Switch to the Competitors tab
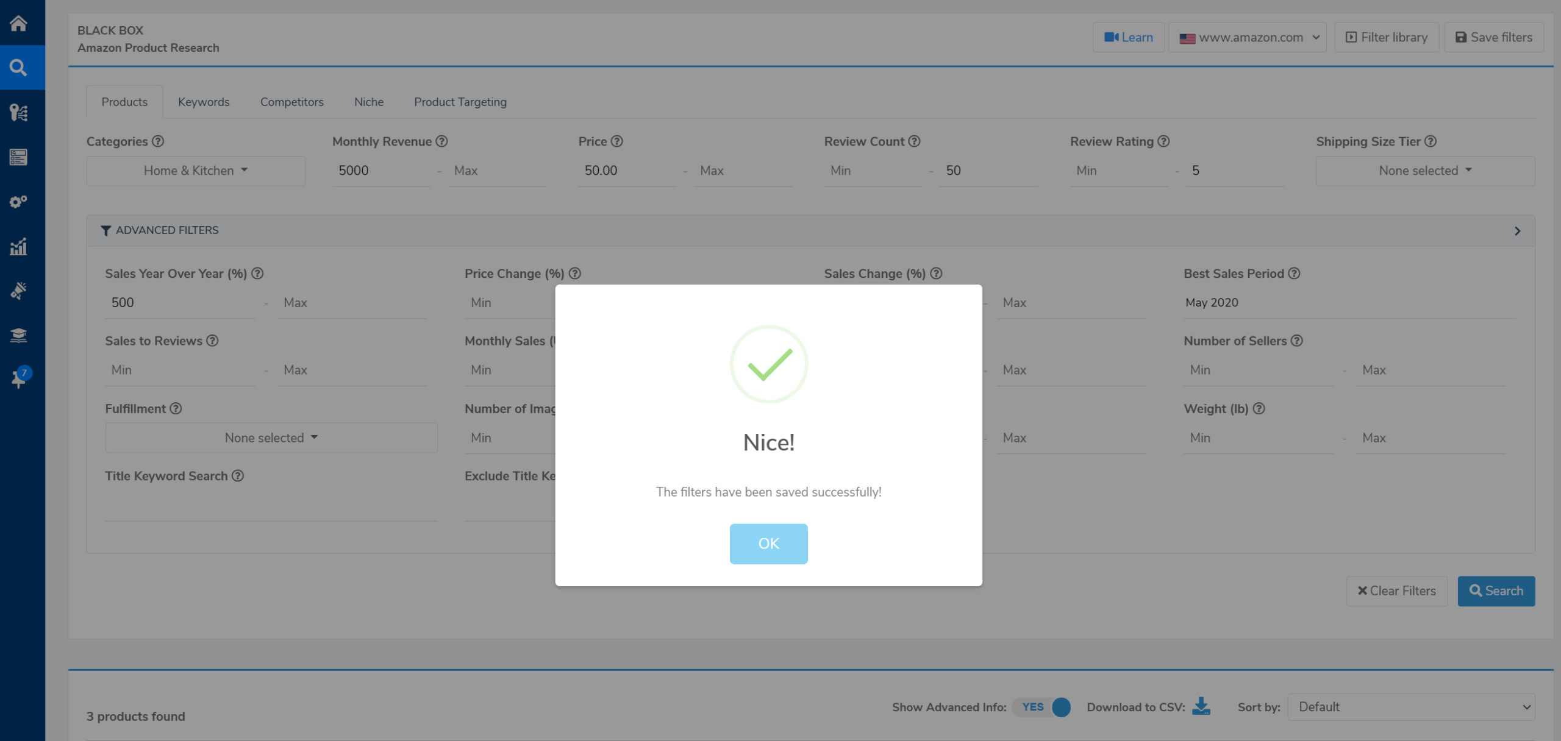Screen dimensions: 1561x741 291,102
